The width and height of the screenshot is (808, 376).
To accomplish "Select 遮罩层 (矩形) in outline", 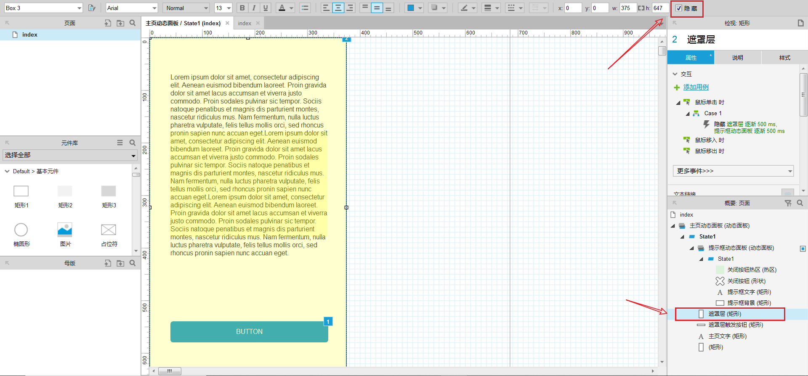I will pos(725,314).
